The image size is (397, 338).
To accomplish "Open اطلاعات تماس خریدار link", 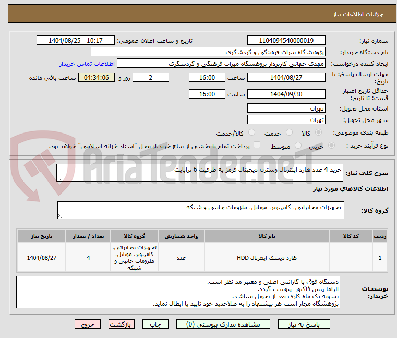I will pyautogui.click(x=87, y=64).
